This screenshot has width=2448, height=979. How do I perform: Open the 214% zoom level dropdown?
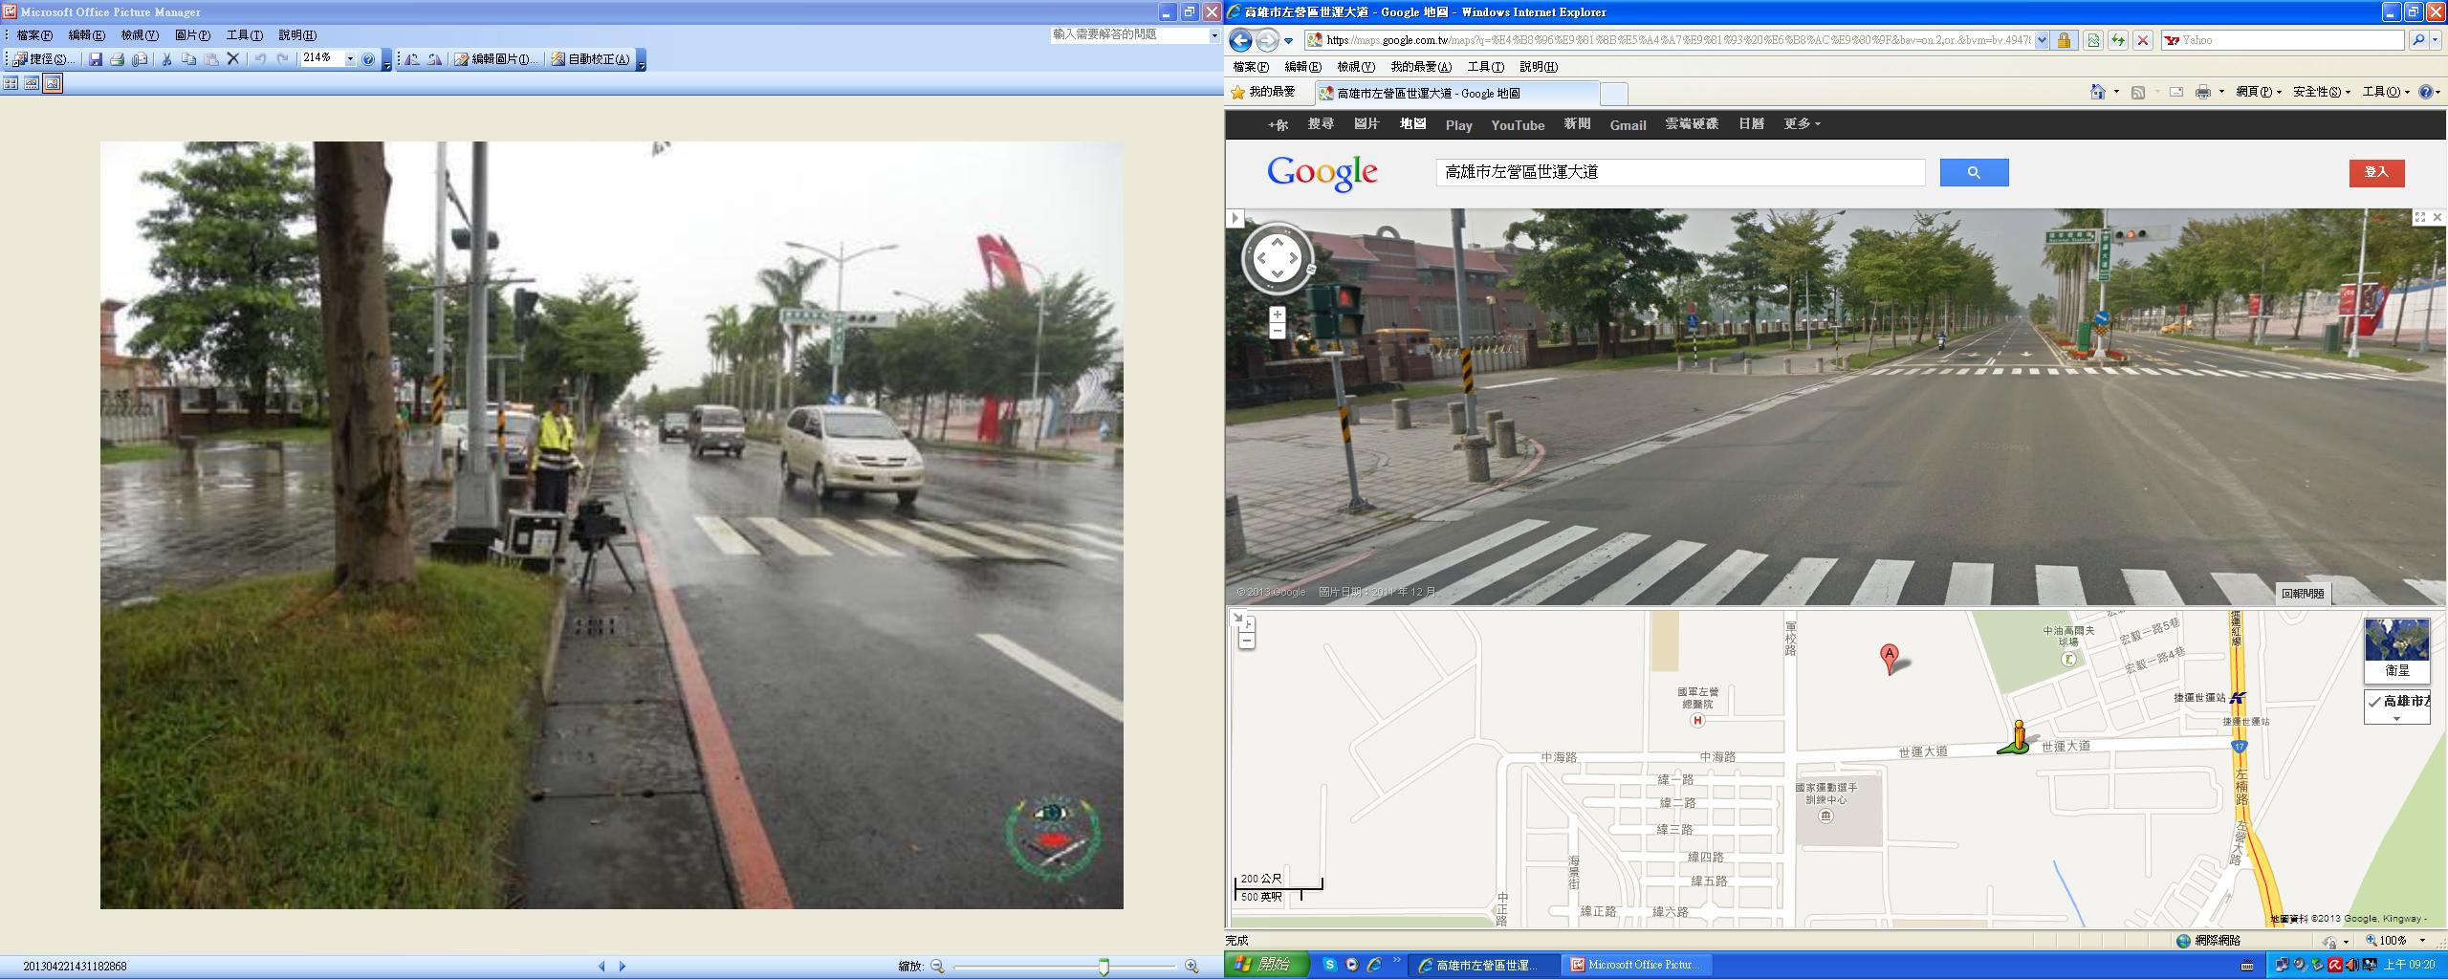click(x=350, y=59)
